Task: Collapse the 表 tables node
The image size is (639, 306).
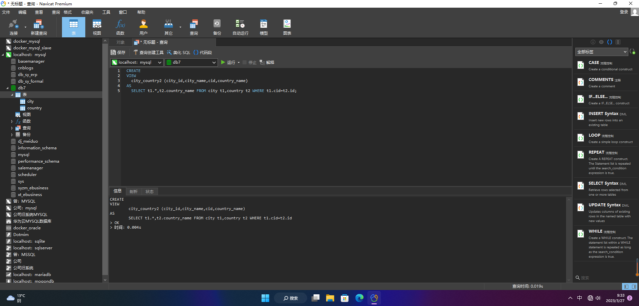Action: [x=12, y=95]
